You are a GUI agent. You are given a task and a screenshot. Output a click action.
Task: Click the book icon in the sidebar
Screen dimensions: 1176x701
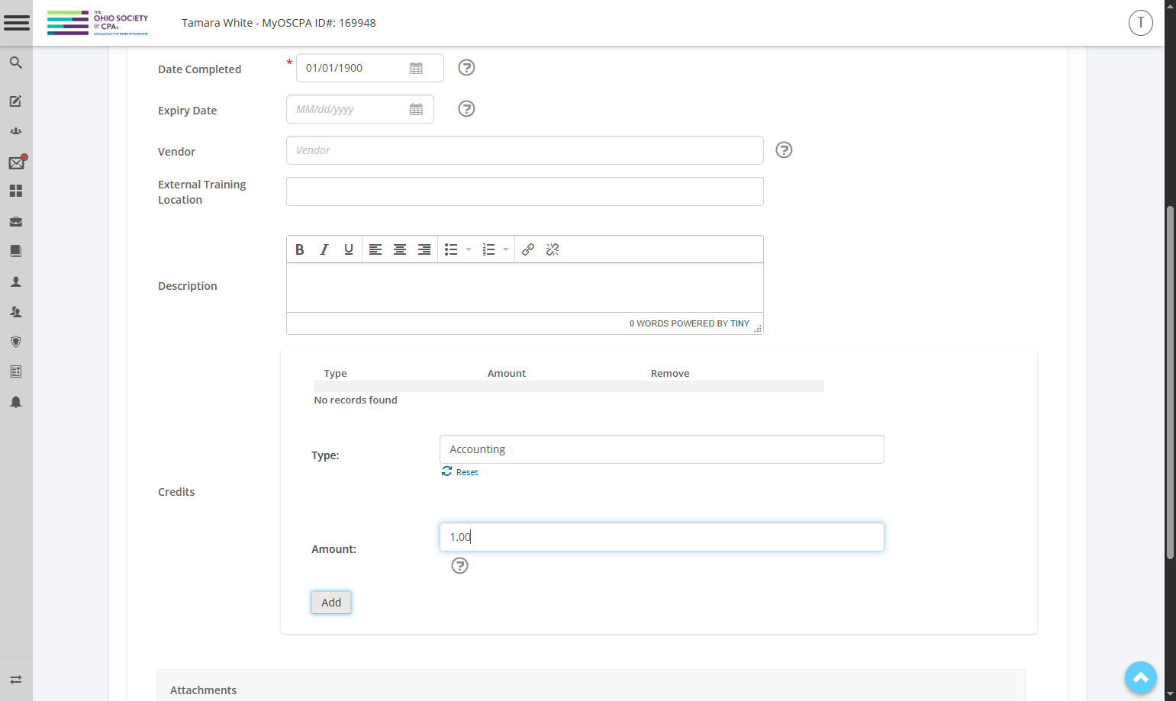(15, 251)
